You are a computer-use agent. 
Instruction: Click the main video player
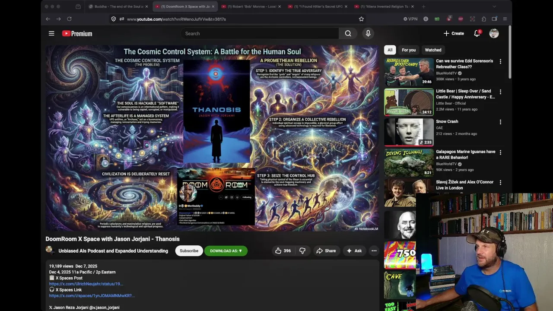(212, 138)
